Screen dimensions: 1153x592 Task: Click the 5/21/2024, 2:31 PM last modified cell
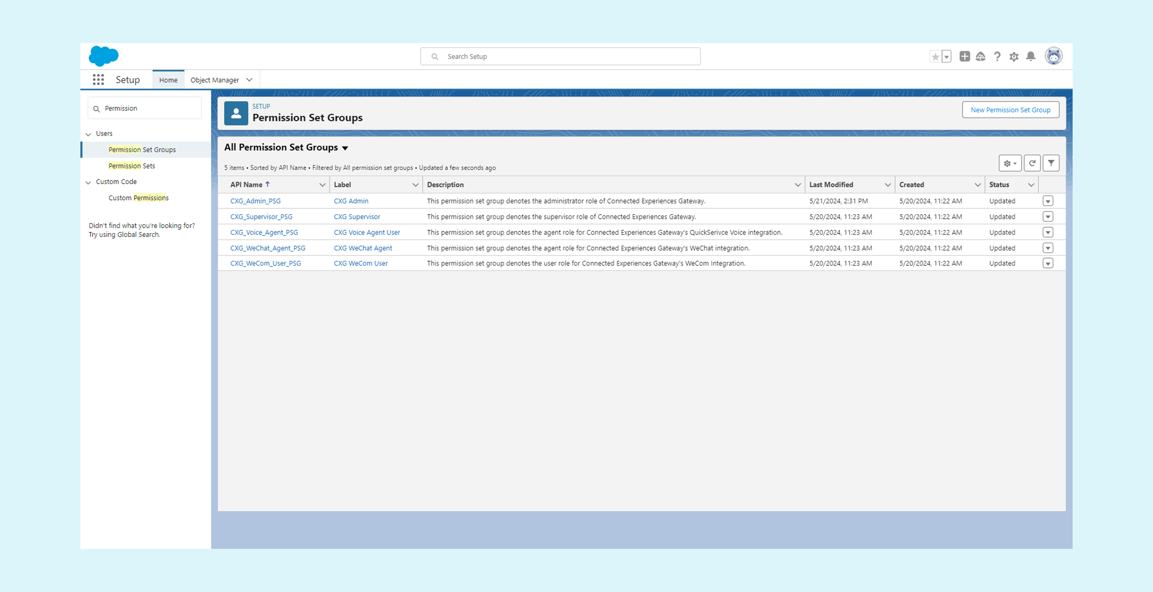point(838,201)
